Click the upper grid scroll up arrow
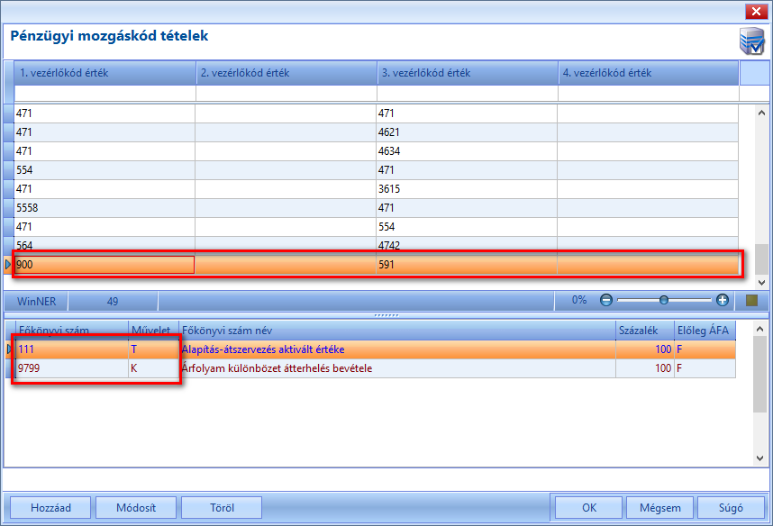 coord(761,113)
